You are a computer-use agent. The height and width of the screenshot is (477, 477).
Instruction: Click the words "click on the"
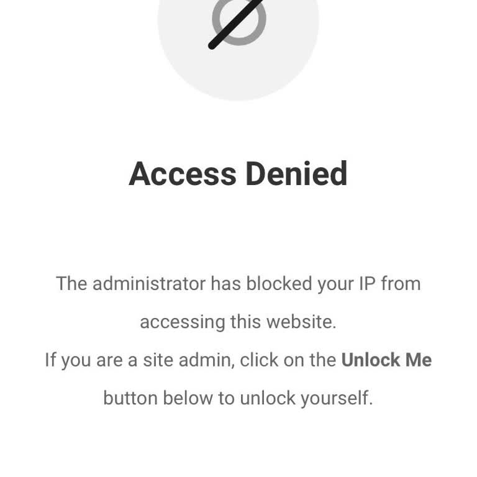pos(288,360)
